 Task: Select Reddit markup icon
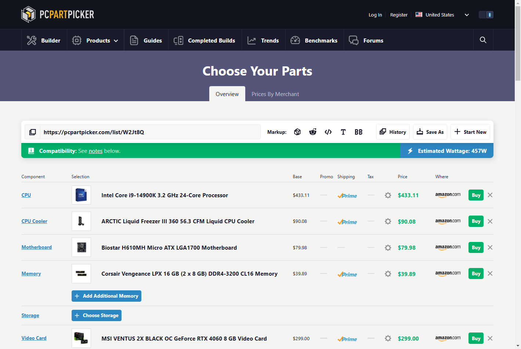(x=313, y=132)
